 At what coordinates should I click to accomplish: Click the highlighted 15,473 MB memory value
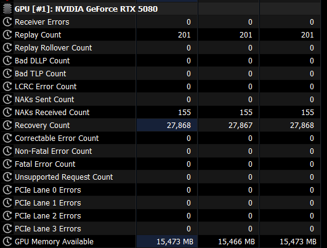tap(175, 242)
